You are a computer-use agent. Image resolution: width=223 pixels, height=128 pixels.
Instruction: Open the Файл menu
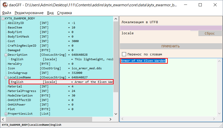coord(7,13)
